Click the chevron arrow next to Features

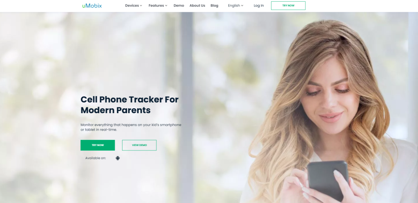click(x=166, y=6)
